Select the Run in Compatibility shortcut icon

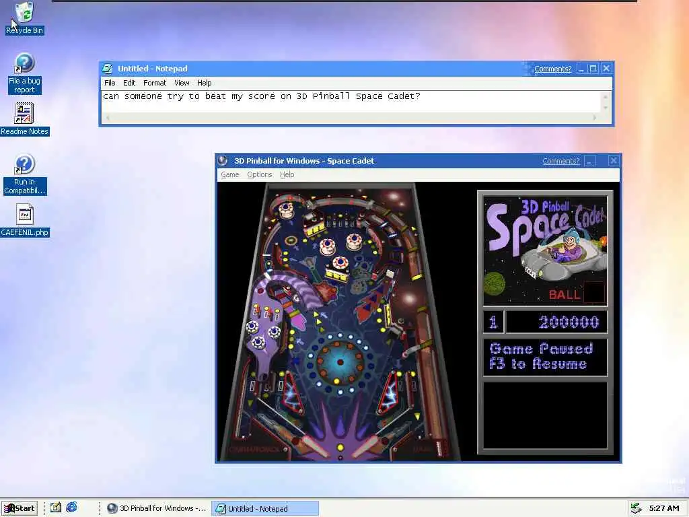coord(24,174)
